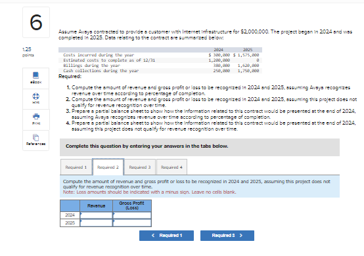
Task: Click the 2025 column header in data table
Action: [x=248, y=50]
